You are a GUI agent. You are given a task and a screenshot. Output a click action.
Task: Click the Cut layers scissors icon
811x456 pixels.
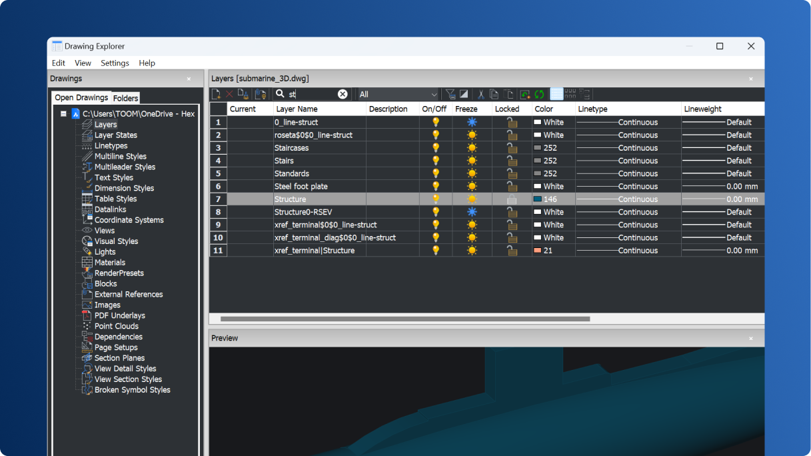pos(481,94)
